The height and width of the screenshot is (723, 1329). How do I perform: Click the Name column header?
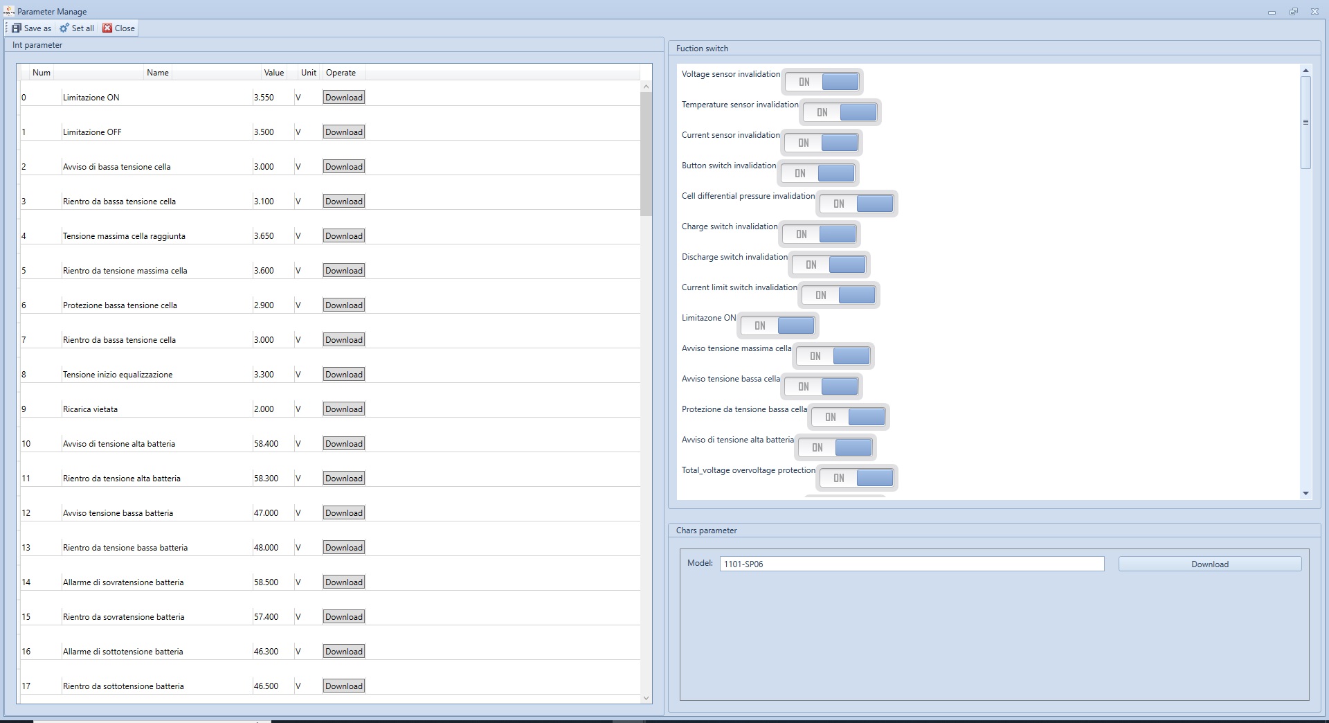[157, 73]
